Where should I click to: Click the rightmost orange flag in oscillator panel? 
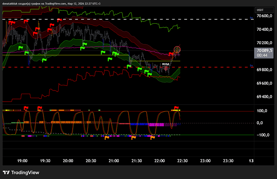pyautogui.click(x=152, y=138)
